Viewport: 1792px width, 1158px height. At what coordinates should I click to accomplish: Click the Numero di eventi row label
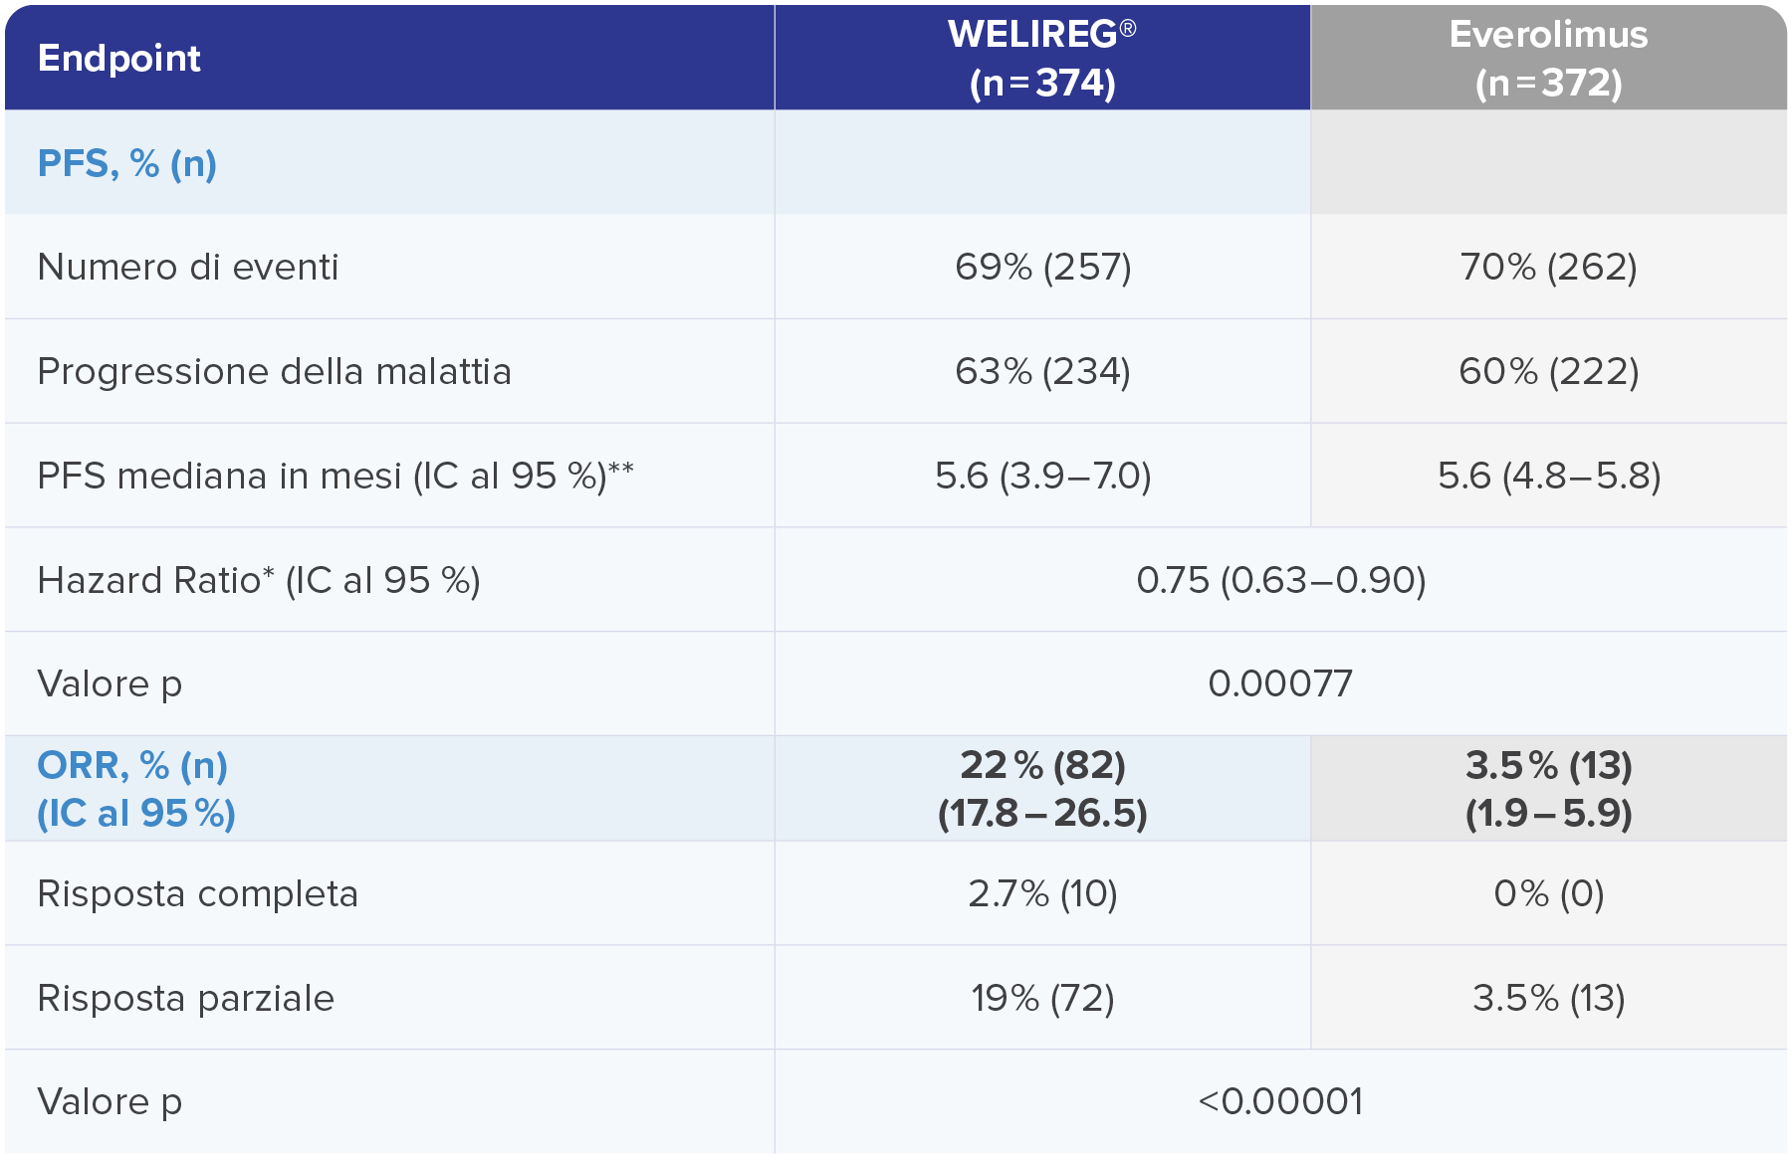188,267
